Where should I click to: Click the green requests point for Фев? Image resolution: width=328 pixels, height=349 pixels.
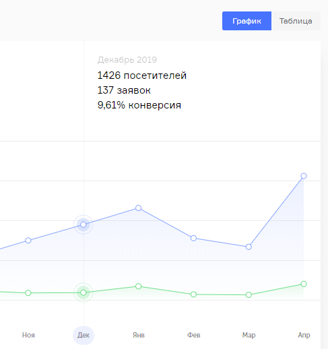coord(193,294)
